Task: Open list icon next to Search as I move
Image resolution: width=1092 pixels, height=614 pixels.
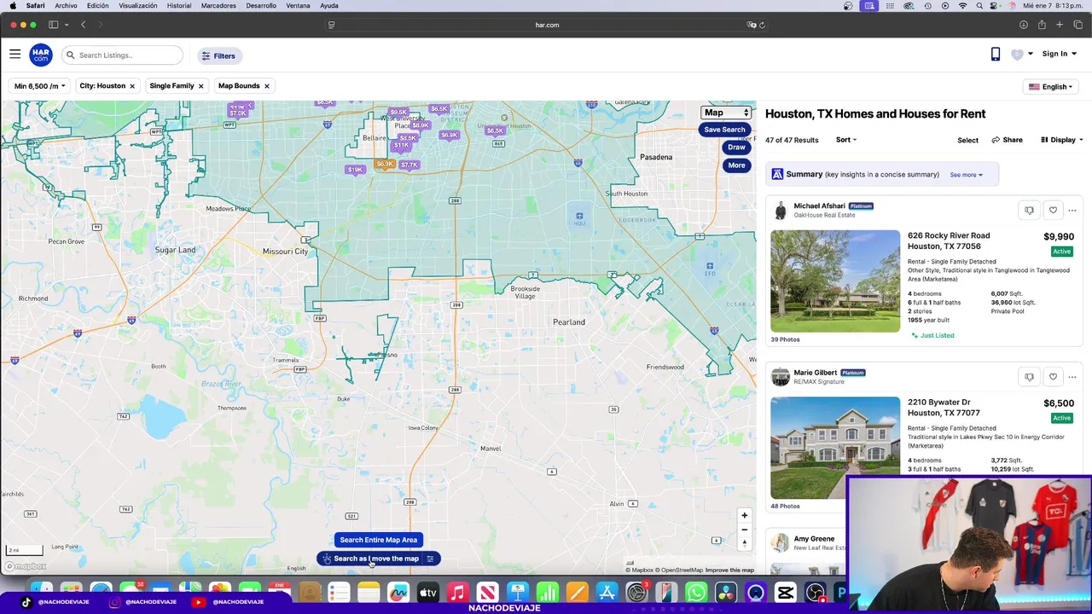Action: [x=430, y=559]
